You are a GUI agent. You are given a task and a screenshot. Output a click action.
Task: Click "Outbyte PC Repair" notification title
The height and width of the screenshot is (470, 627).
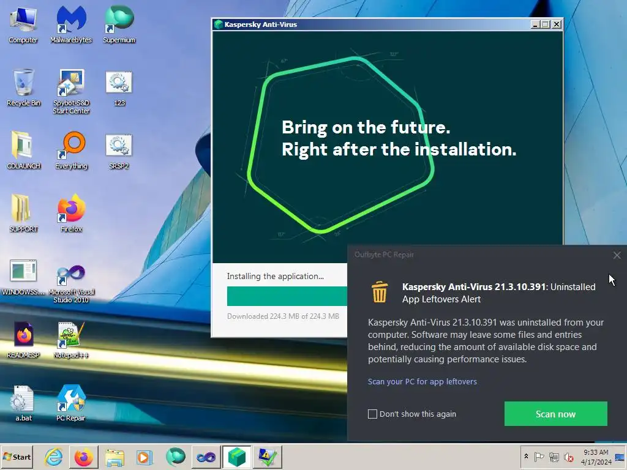[x=384, y=255]
